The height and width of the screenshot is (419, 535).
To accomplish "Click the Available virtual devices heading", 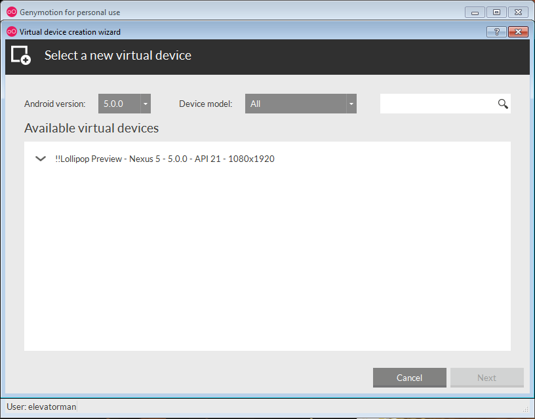I will 91,129.
